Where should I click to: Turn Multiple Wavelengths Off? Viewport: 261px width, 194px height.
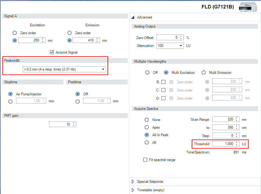pos(147,73)
